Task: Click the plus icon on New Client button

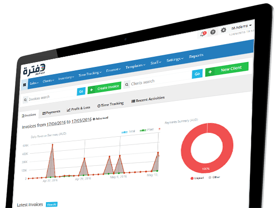Action: (210, 72)
